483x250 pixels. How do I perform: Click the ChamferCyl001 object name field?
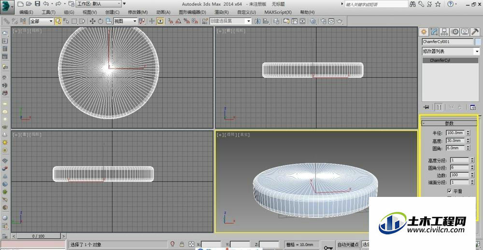pos(448,42)
